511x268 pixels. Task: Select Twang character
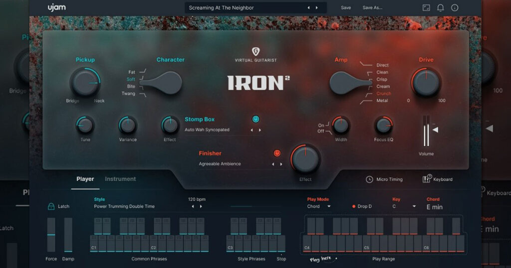[x=128, y=94]
